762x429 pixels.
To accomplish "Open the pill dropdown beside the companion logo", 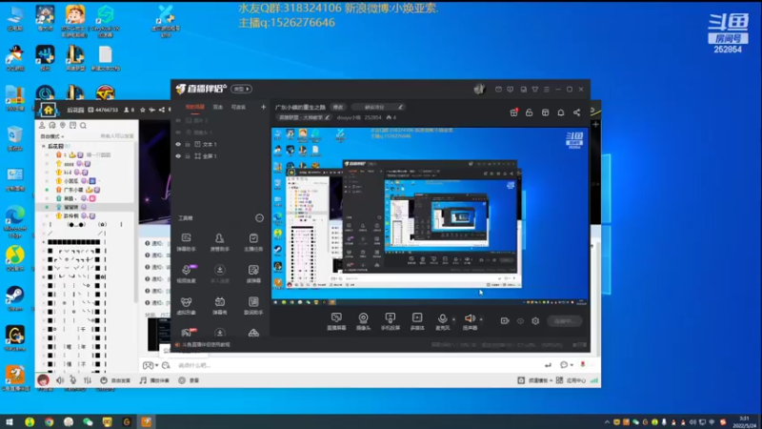I will pos(242,89).
